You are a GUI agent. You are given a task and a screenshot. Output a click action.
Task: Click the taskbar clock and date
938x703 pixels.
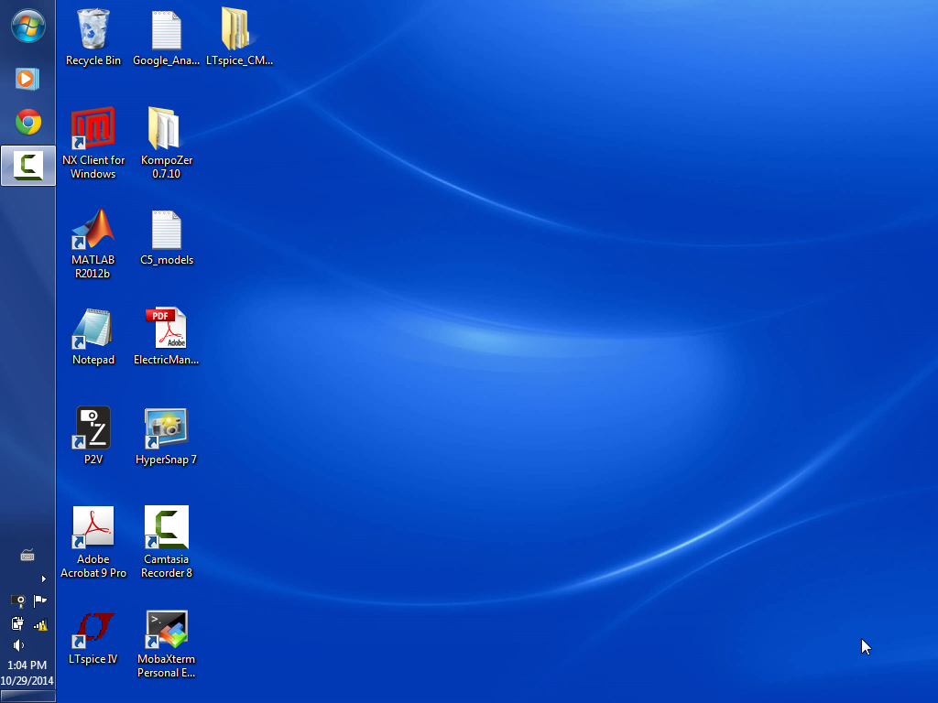27,673
